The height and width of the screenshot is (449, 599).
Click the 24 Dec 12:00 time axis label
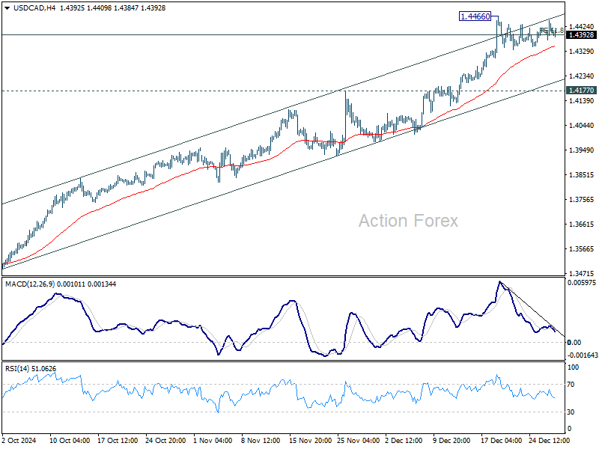[549, 440]
